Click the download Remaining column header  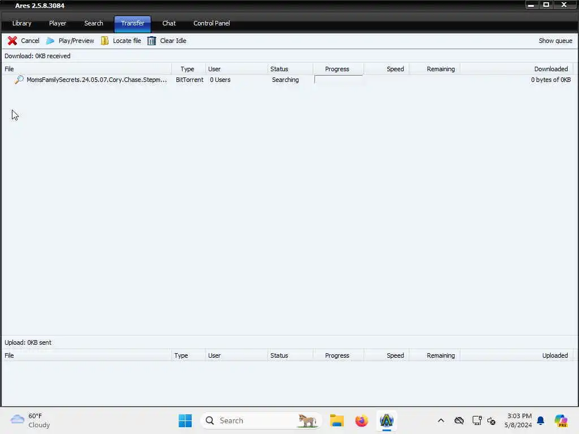pyautogui.click(x=435, y=69)
